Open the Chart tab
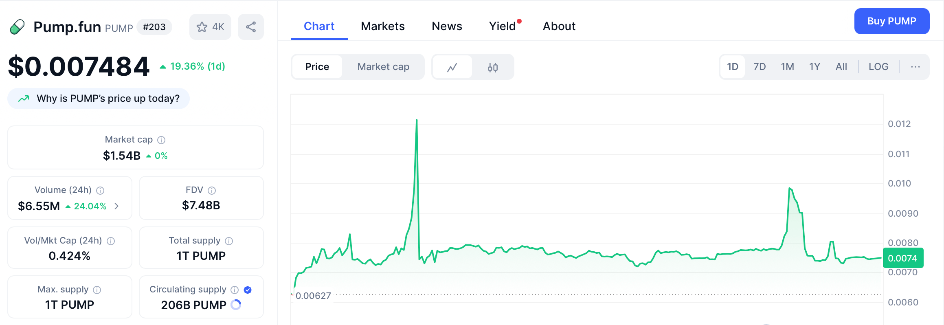944x325 pixels. pos(319,26)
